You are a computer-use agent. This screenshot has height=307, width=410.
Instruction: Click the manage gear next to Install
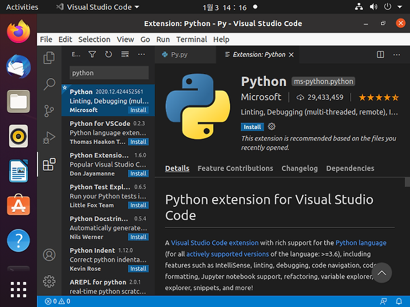[x=272, y=127]
